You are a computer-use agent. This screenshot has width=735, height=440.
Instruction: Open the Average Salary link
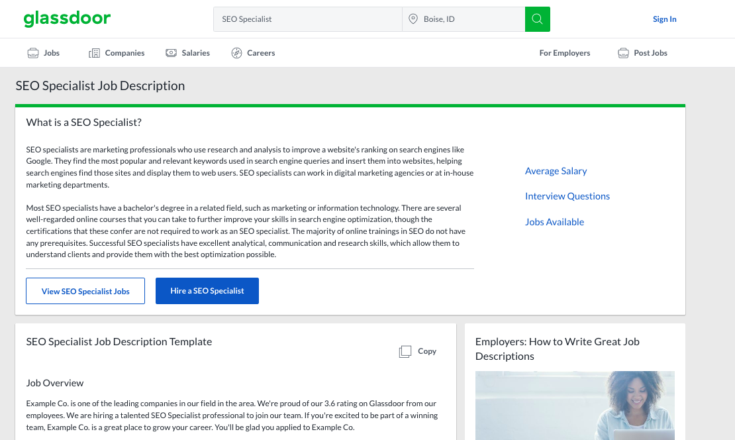(x=556, y=171)
